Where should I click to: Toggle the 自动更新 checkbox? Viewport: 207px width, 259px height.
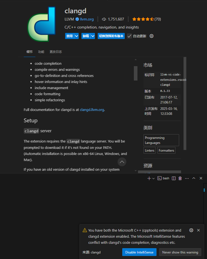[129, 36]
